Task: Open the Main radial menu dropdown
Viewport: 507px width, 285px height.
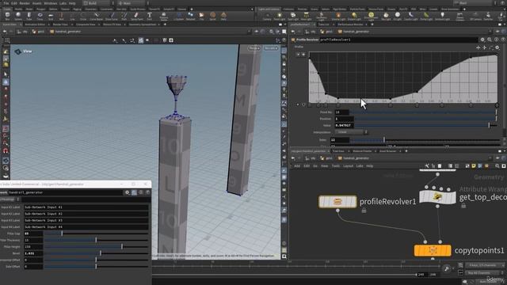Action: [x=132, y=3]
